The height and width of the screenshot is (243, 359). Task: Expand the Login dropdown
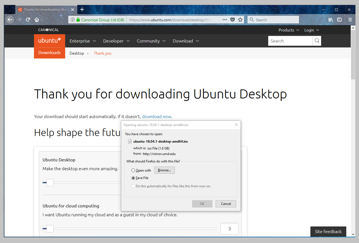pos(312,30)
